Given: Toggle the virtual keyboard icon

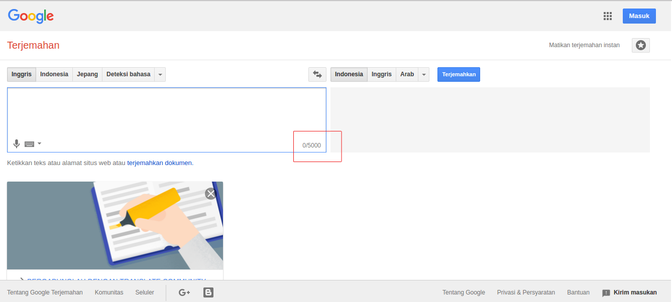Looking at the screenshot, I should tap(30, 144).
